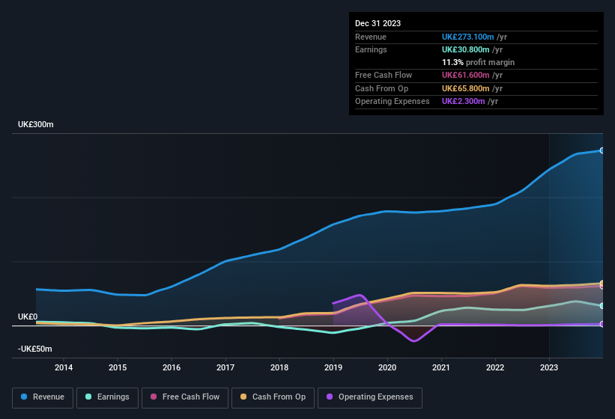
Task: Select the 2023 label on the x-axis
Action: 549,367
